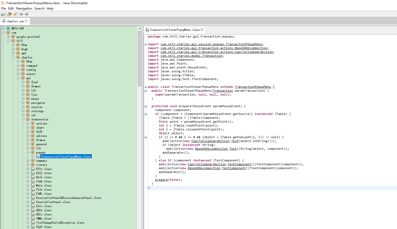This screenshot has width=397, height=229.
Task: Click the TransactionPopupMenu superclass link
Action: (253, 87)
